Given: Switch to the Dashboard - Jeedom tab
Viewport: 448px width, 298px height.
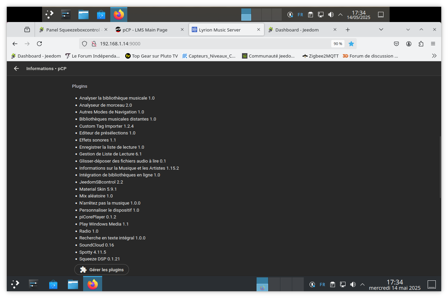Looking at the screenshot, I should click(x=302, y=30).
